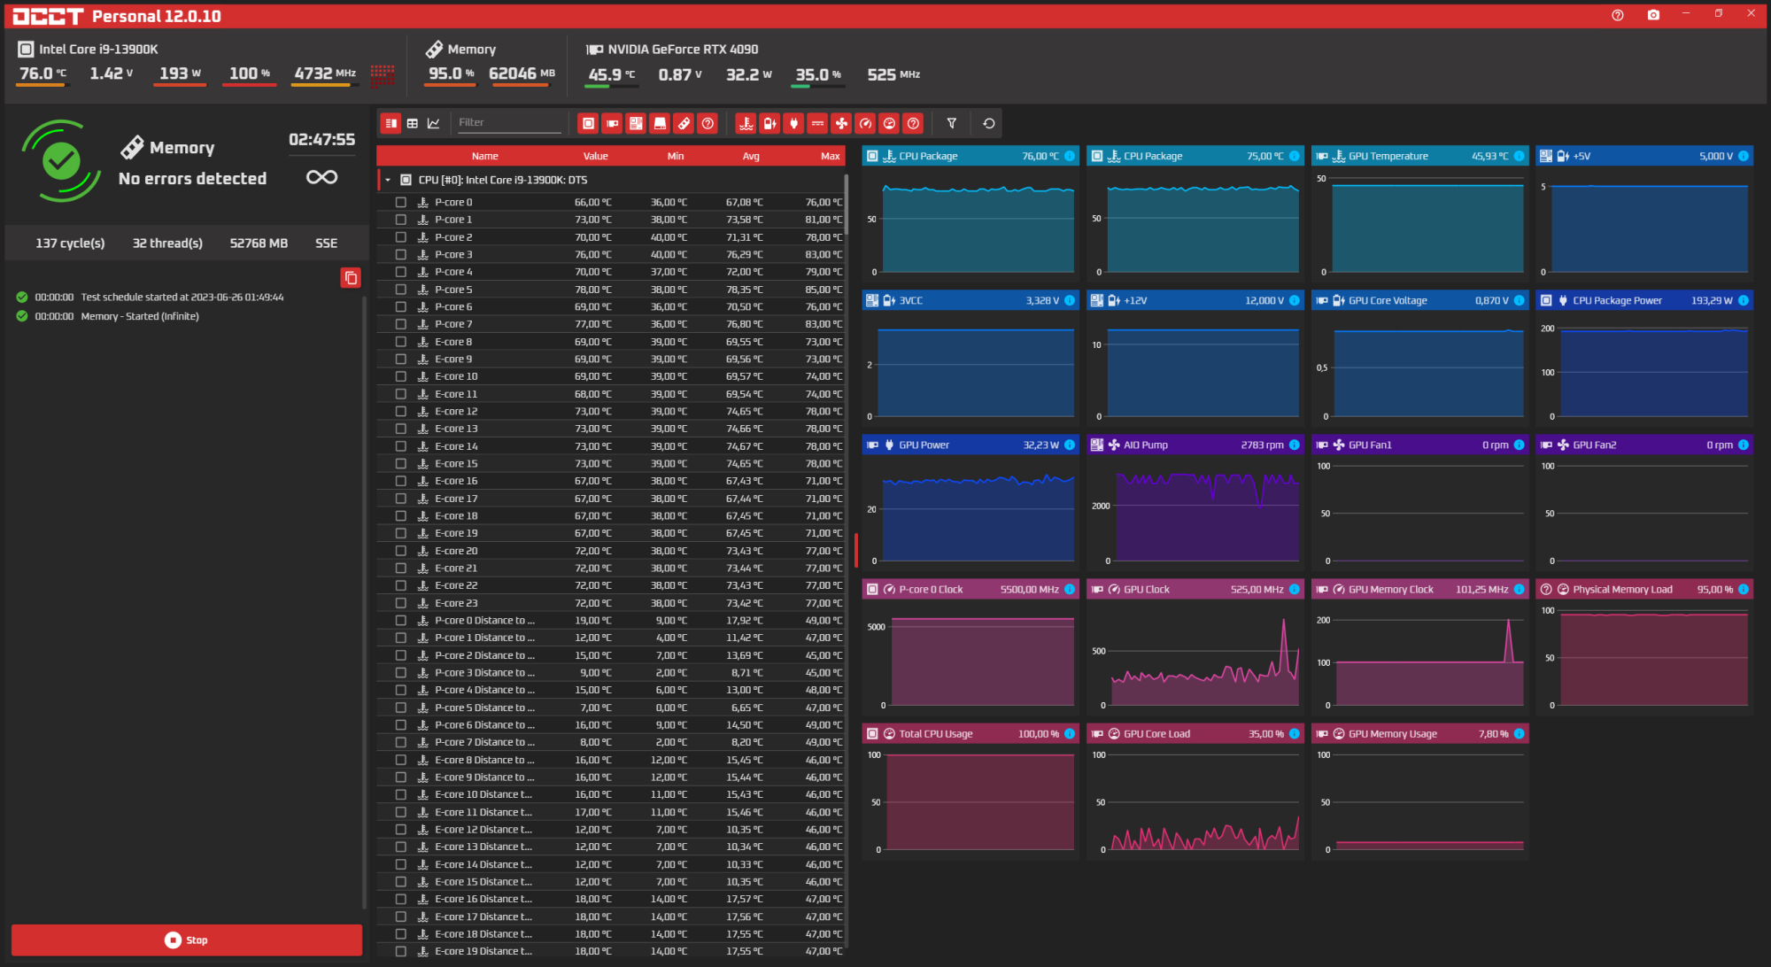
Task: Select the P-core 0 Clock graph header
Action: click(x=971, y=589)
